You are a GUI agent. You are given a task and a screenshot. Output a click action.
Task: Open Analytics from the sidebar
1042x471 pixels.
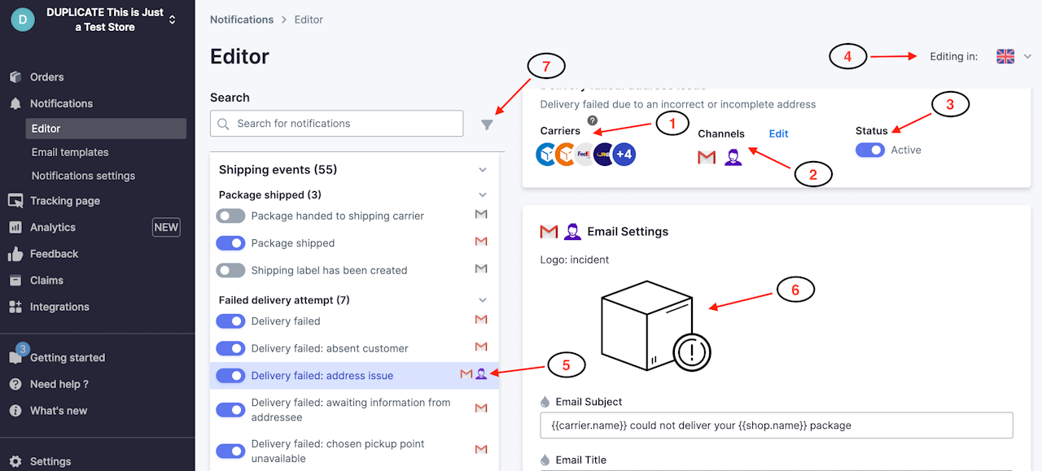point(53,228)
